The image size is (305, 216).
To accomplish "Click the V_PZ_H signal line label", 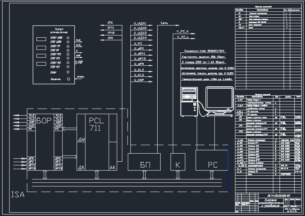I will 183,32.
